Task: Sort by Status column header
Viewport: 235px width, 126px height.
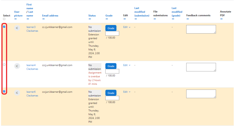Action: tap(92, 16)
